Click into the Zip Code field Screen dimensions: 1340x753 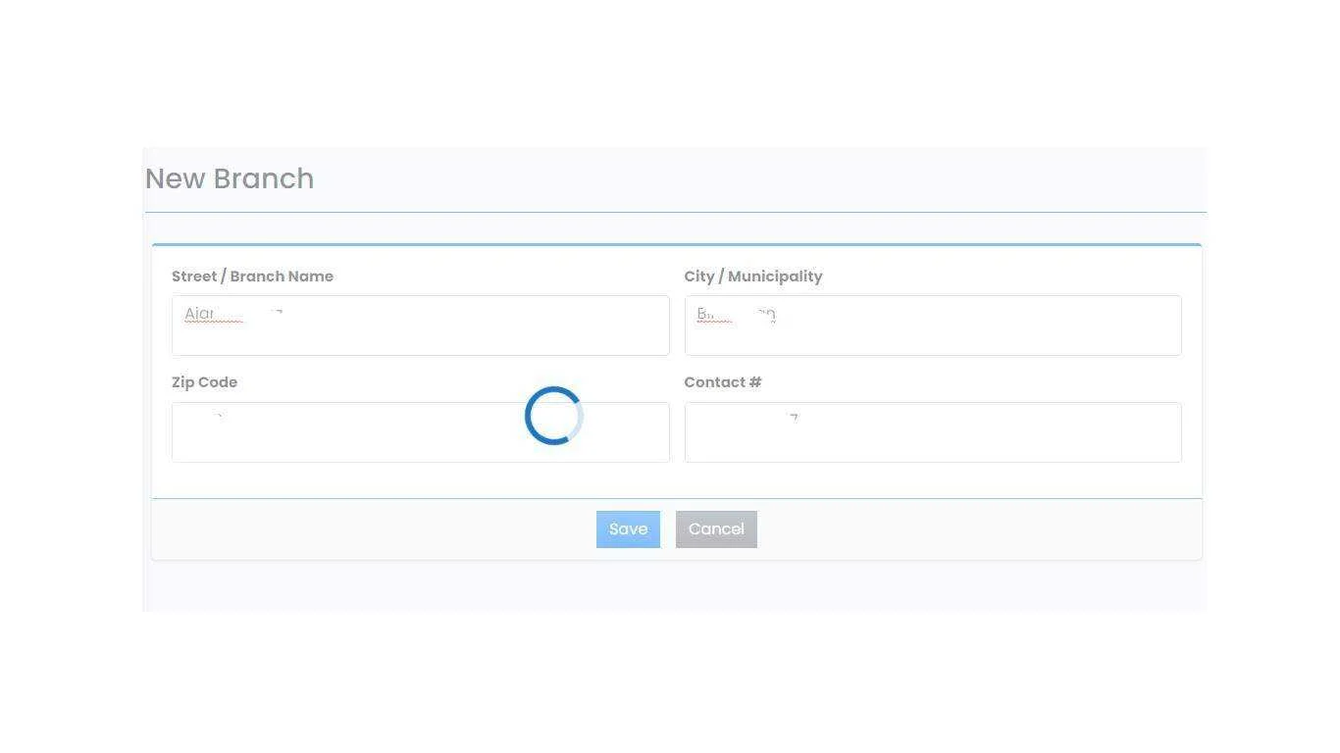coord(421,432)
